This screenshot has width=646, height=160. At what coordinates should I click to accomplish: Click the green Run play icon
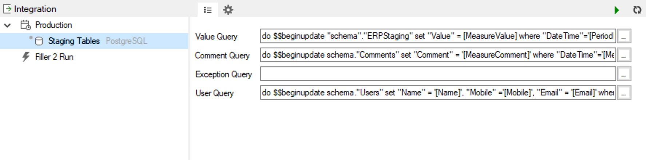pyautogui.click(x=617, y=10)
